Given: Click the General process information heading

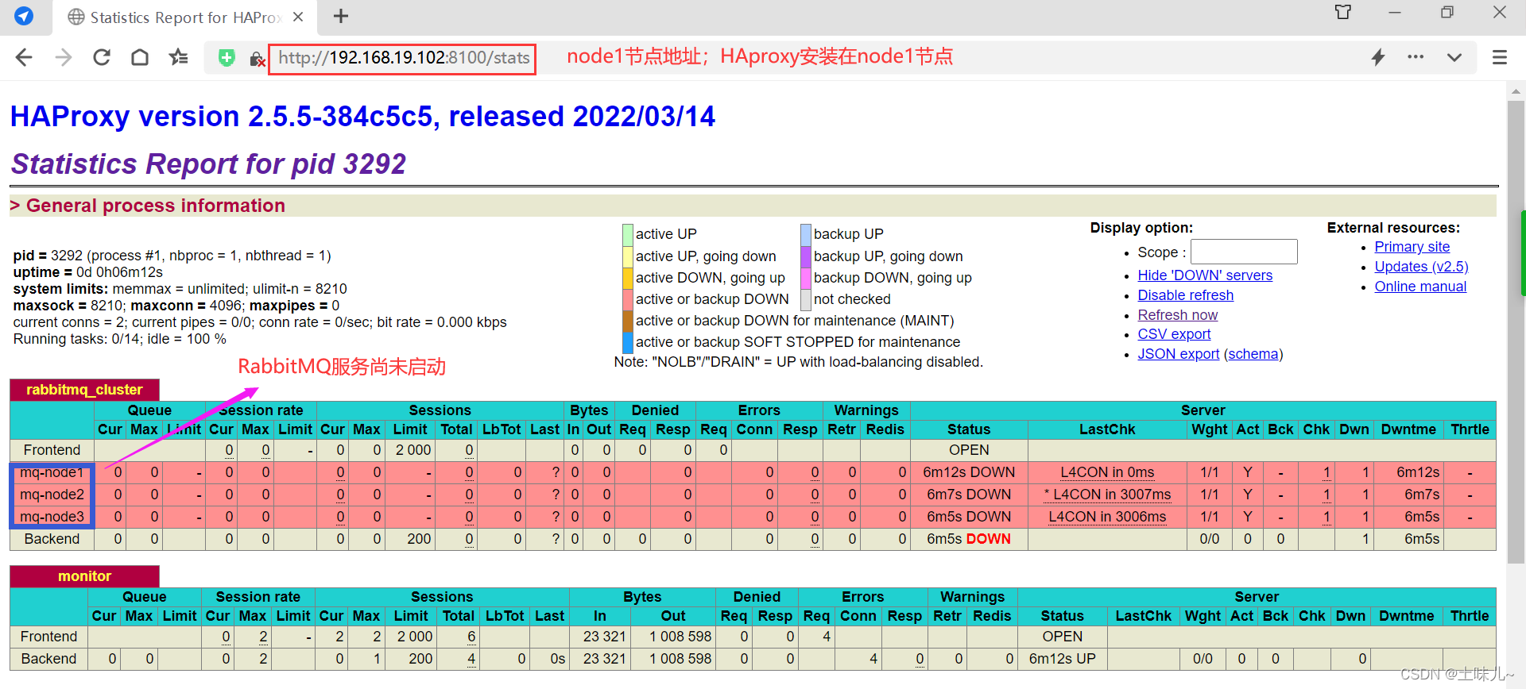Looking at the screenshot, I should (155, 206).
